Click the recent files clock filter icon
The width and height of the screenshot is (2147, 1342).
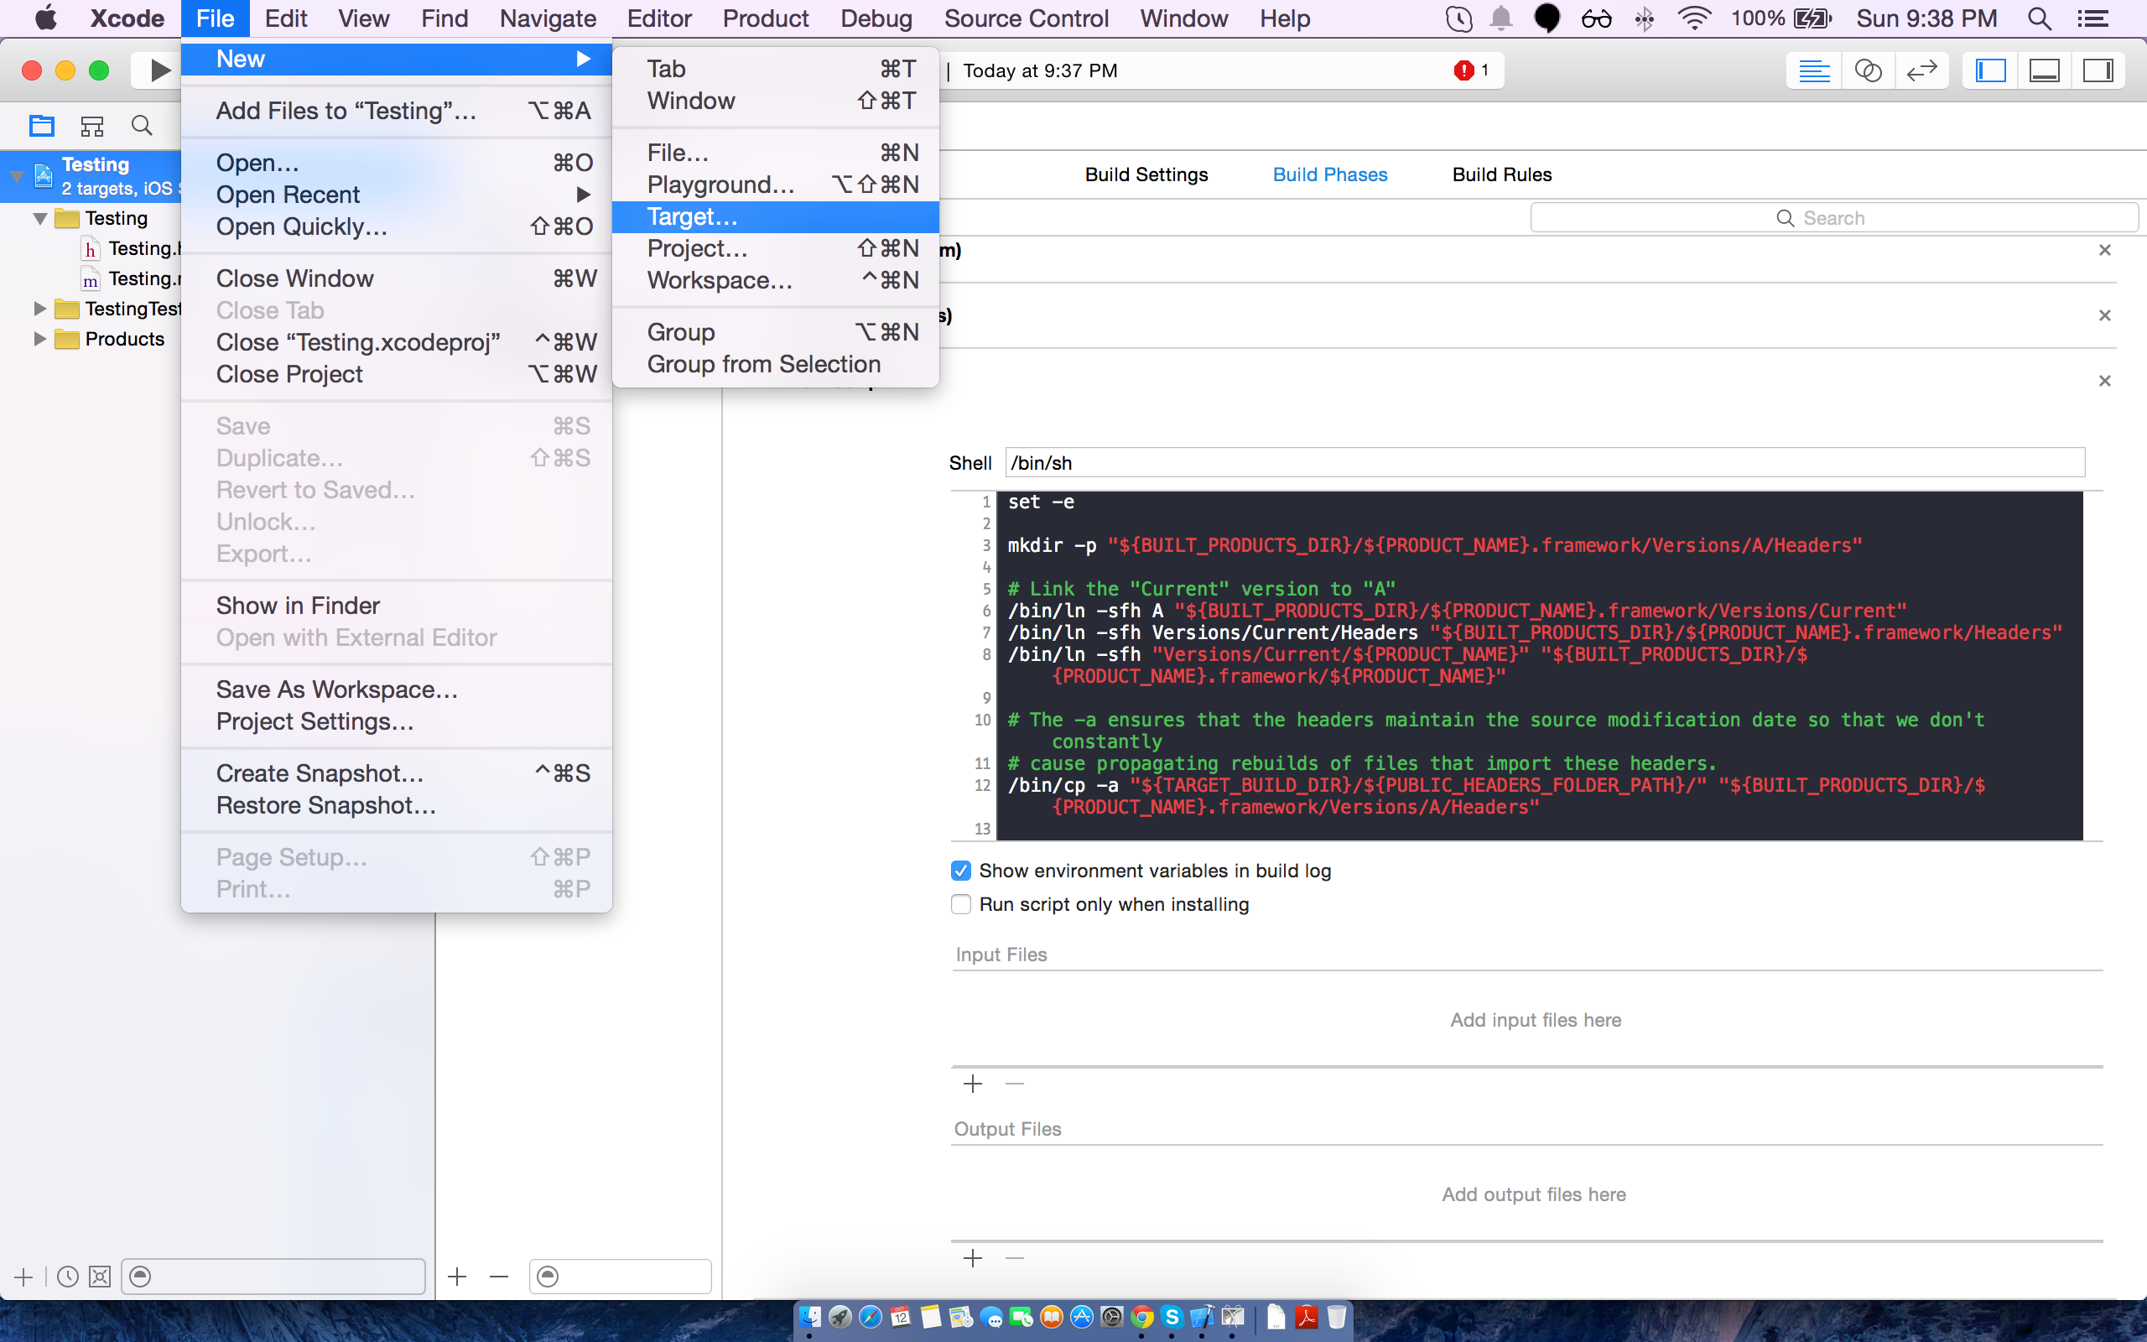67,1277
